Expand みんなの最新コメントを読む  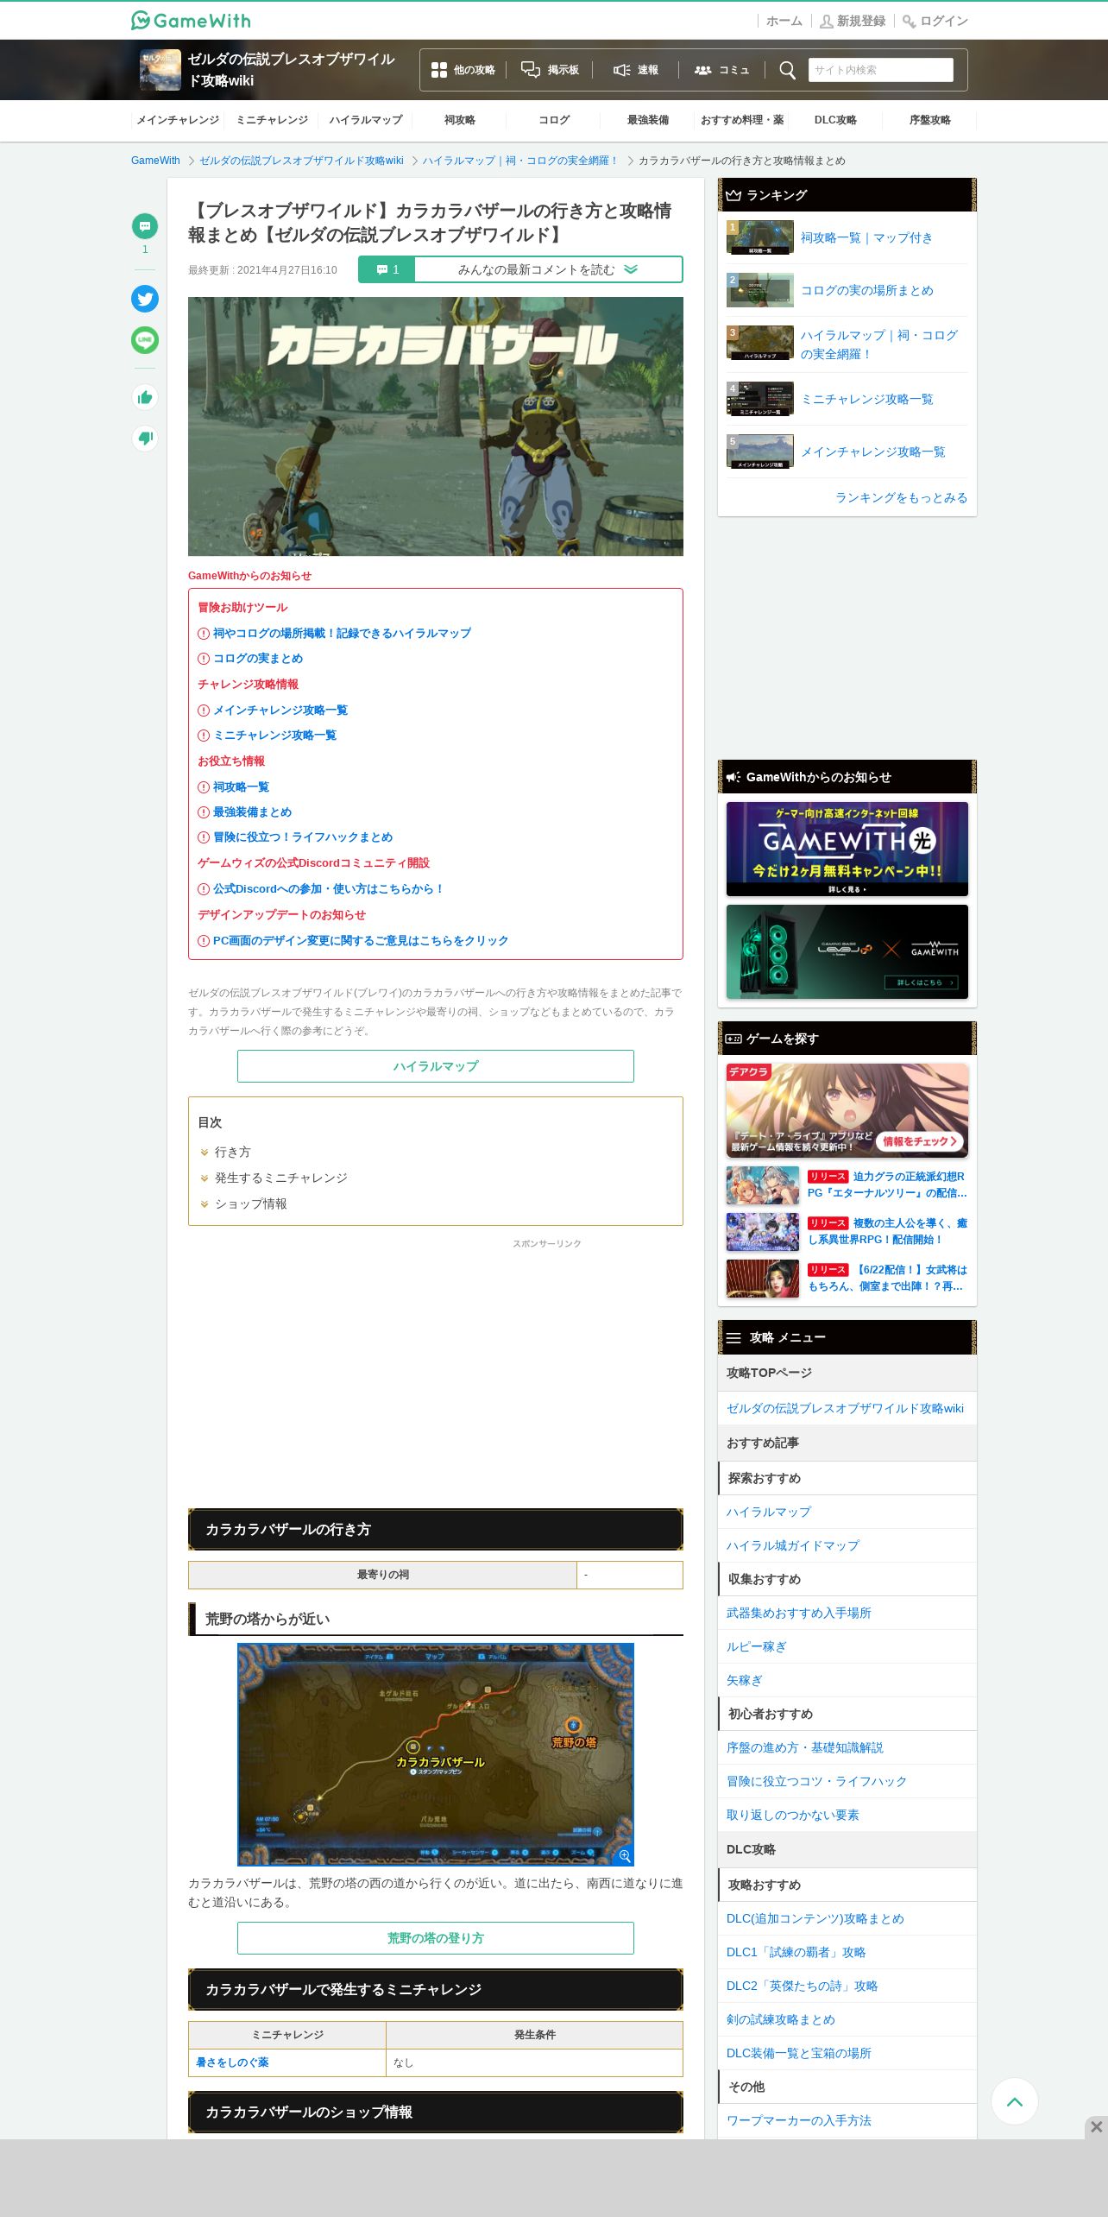(548, 269)
